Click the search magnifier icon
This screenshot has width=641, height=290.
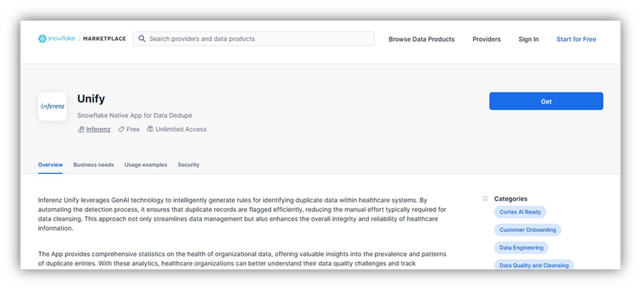tap(142, 39)
